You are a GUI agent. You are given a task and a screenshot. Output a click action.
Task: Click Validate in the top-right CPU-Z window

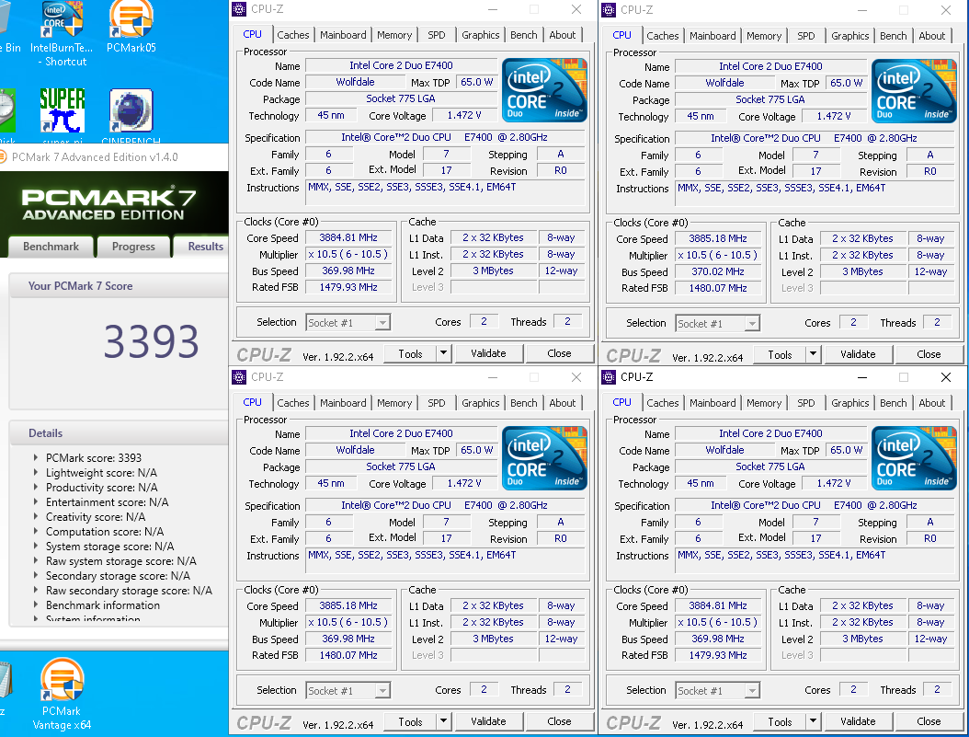click(858, 354)
